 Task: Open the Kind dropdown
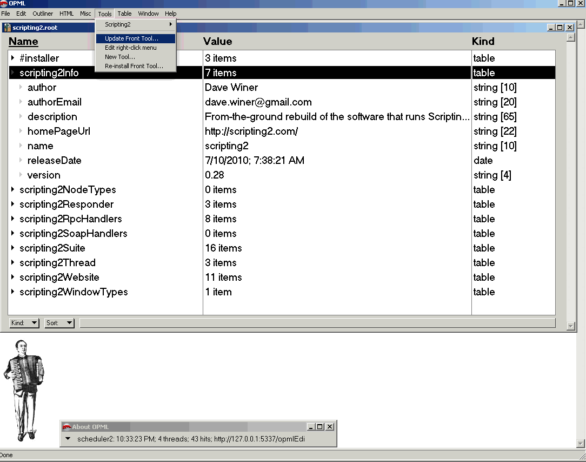click(x=24, y=323)
